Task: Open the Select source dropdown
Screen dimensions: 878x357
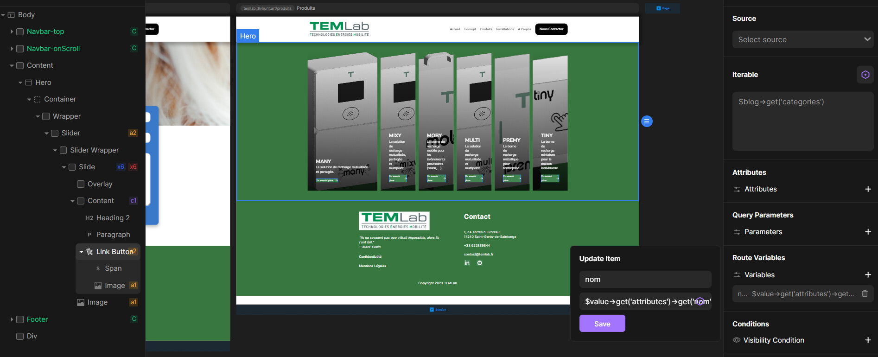Action: pyautogui.click(x=802, y=39)
